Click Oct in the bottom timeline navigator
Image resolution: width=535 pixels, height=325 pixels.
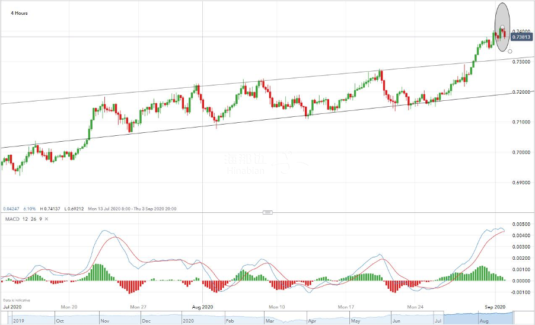[x=59, y=320]
